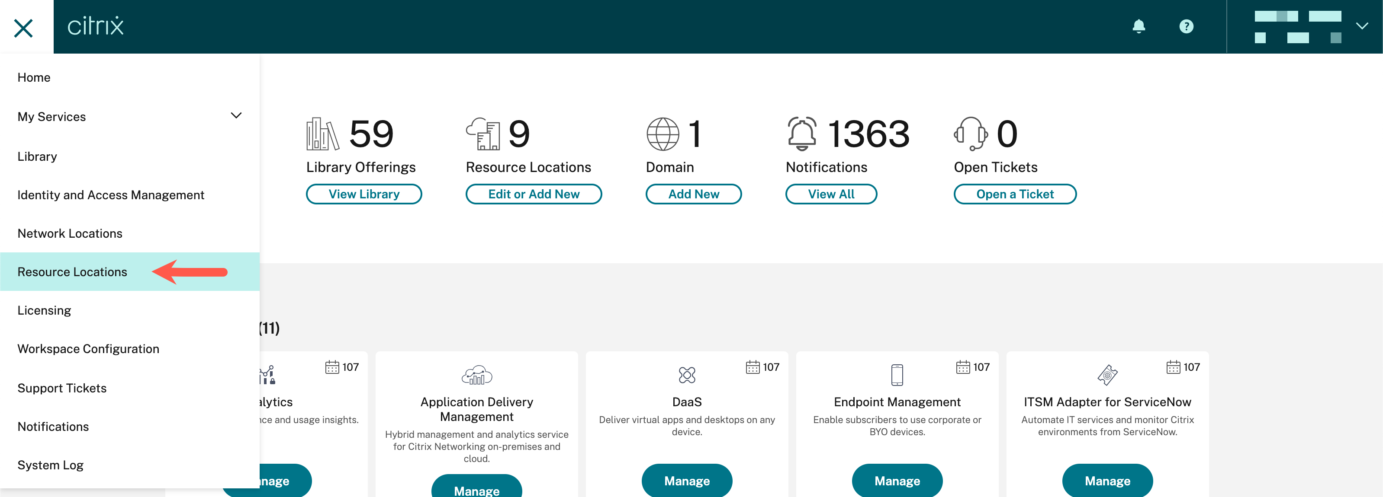Go to Workspace Configuration menu item
The image size is (1383, 497).
[x=88, y=349]
